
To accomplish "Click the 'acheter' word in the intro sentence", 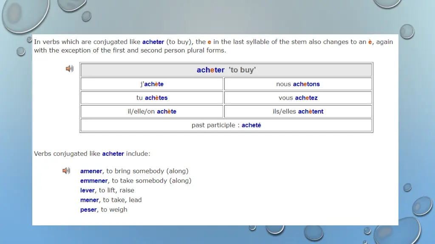I will coord(153,42).
